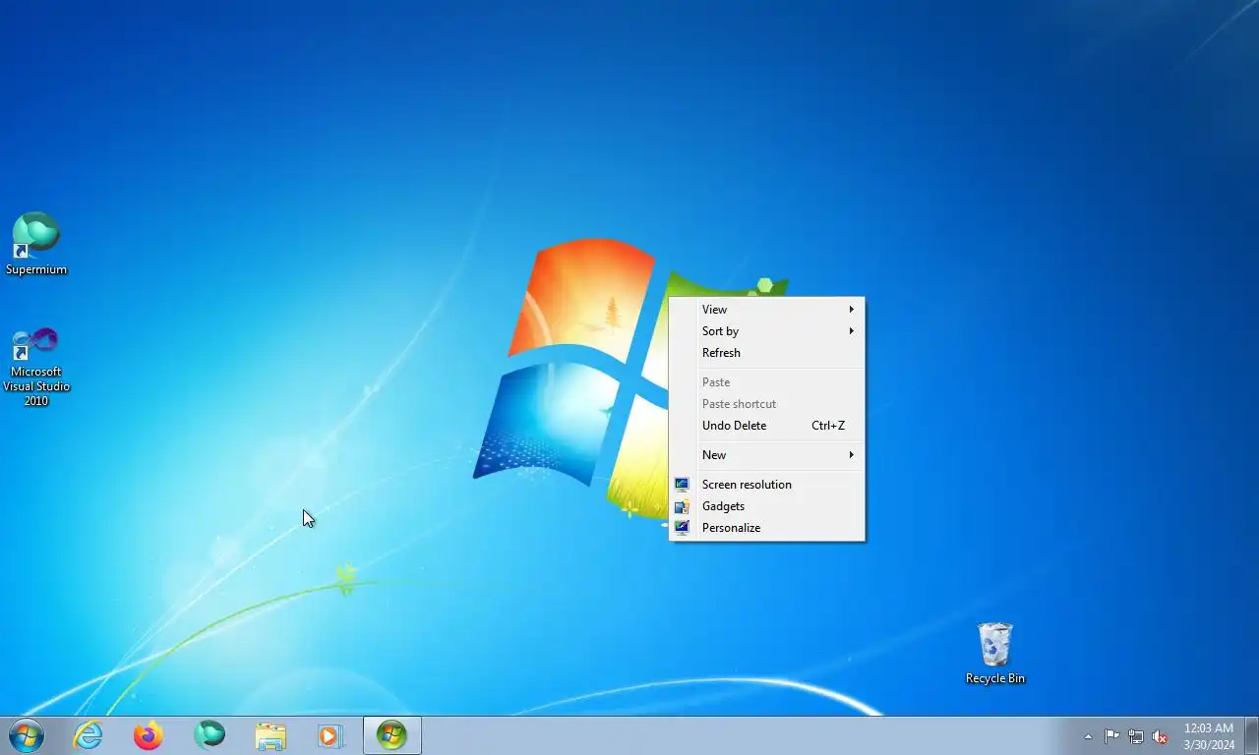Select the Recycle Bin desktop icon
Screen dimensions: 1259x755
tap(994, 653)
